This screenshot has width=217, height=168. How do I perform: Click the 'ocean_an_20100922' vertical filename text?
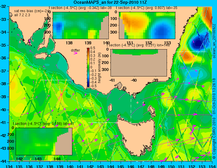(x=214, y=41)
